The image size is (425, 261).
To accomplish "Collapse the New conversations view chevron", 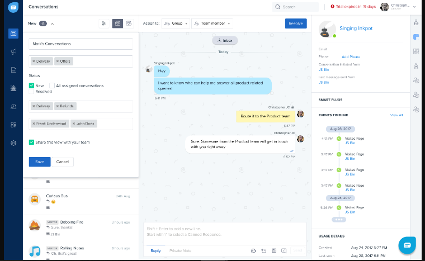I will tap(53, 24).
